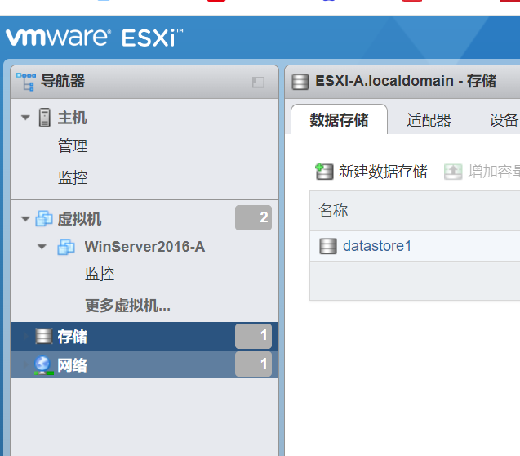This screenshot has height=456, width=520.
Task: Click the virtual machines count badge 2
Action: click(x=253, y=217)
